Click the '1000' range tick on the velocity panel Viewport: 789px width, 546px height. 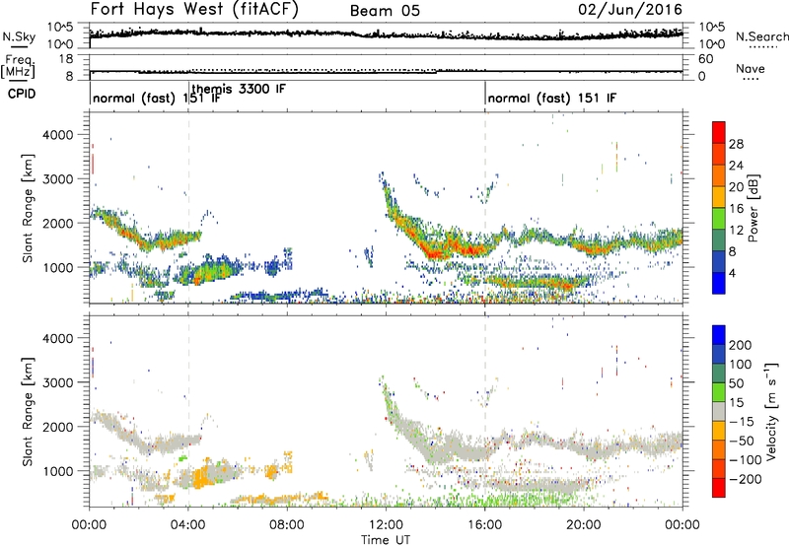pyautogui.click(x=57, y=470)
